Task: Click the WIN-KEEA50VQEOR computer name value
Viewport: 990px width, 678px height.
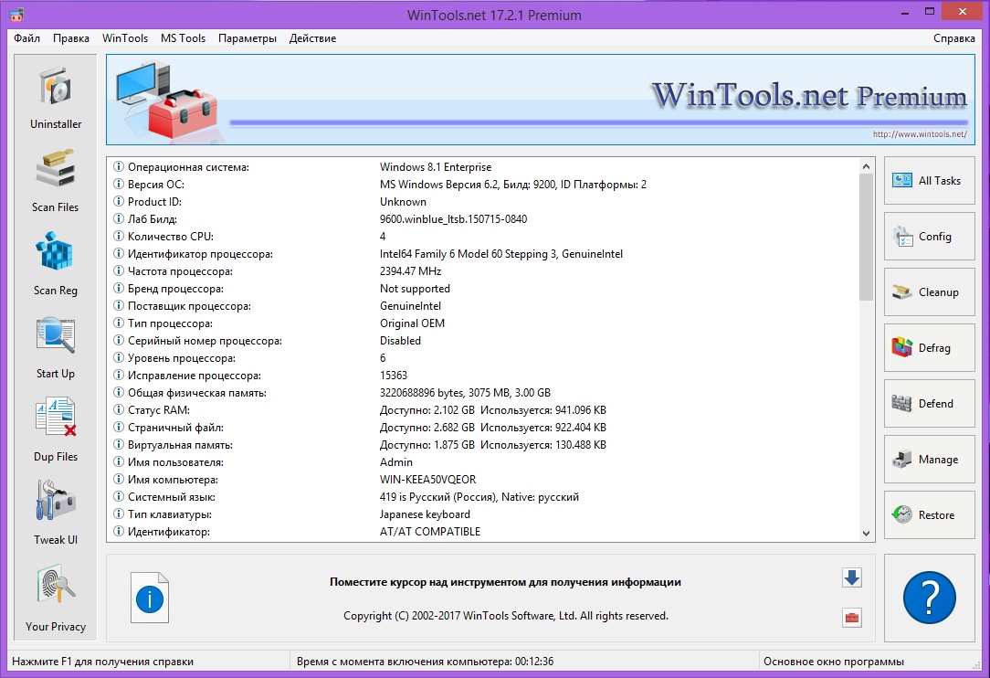Action: 428,480
